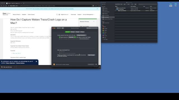Expand the old downloads folder triangle
The image size is (179, 100).
116,9
